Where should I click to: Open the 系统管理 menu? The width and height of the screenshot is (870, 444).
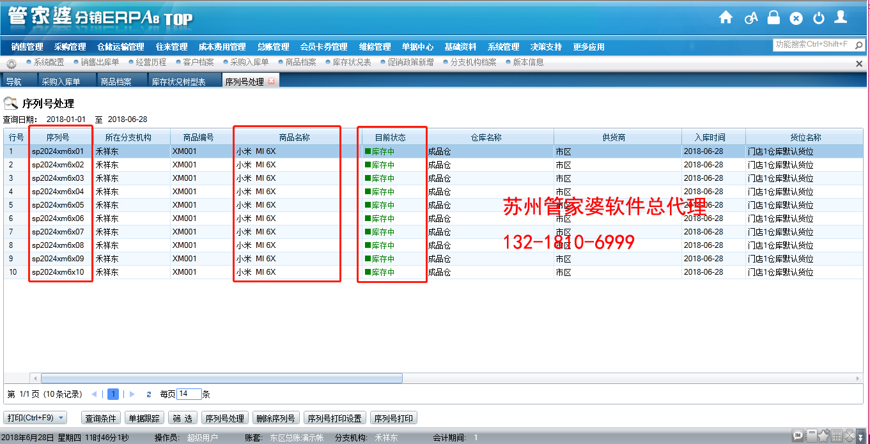click(x=503, y=47)
